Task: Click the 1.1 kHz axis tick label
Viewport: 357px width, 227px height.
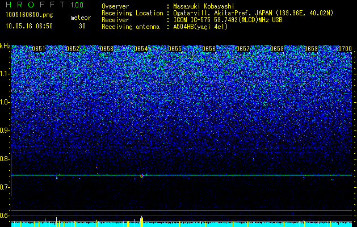Action: [5, 74]
